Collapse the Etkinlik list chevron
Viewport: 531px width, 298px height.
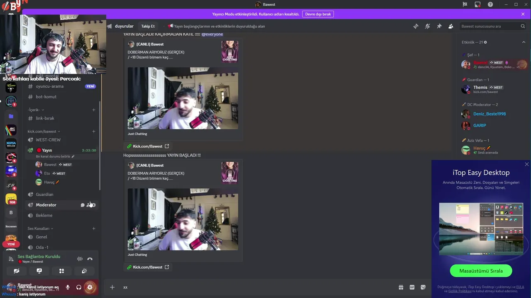click(x=523, y=42)
